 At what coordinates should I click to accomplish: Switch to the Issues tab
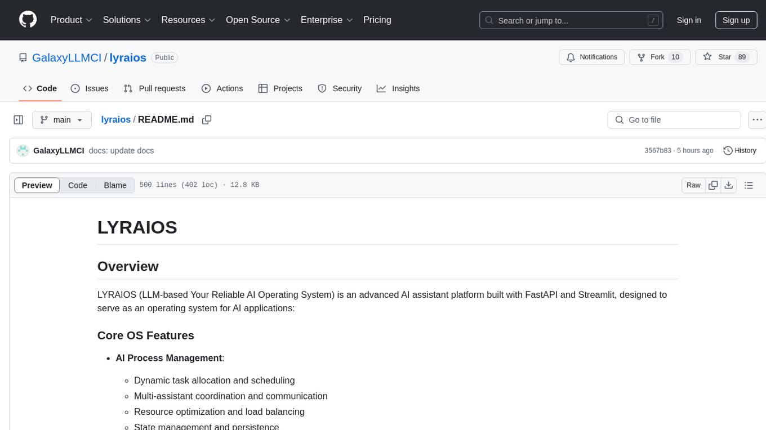point(90,88)
